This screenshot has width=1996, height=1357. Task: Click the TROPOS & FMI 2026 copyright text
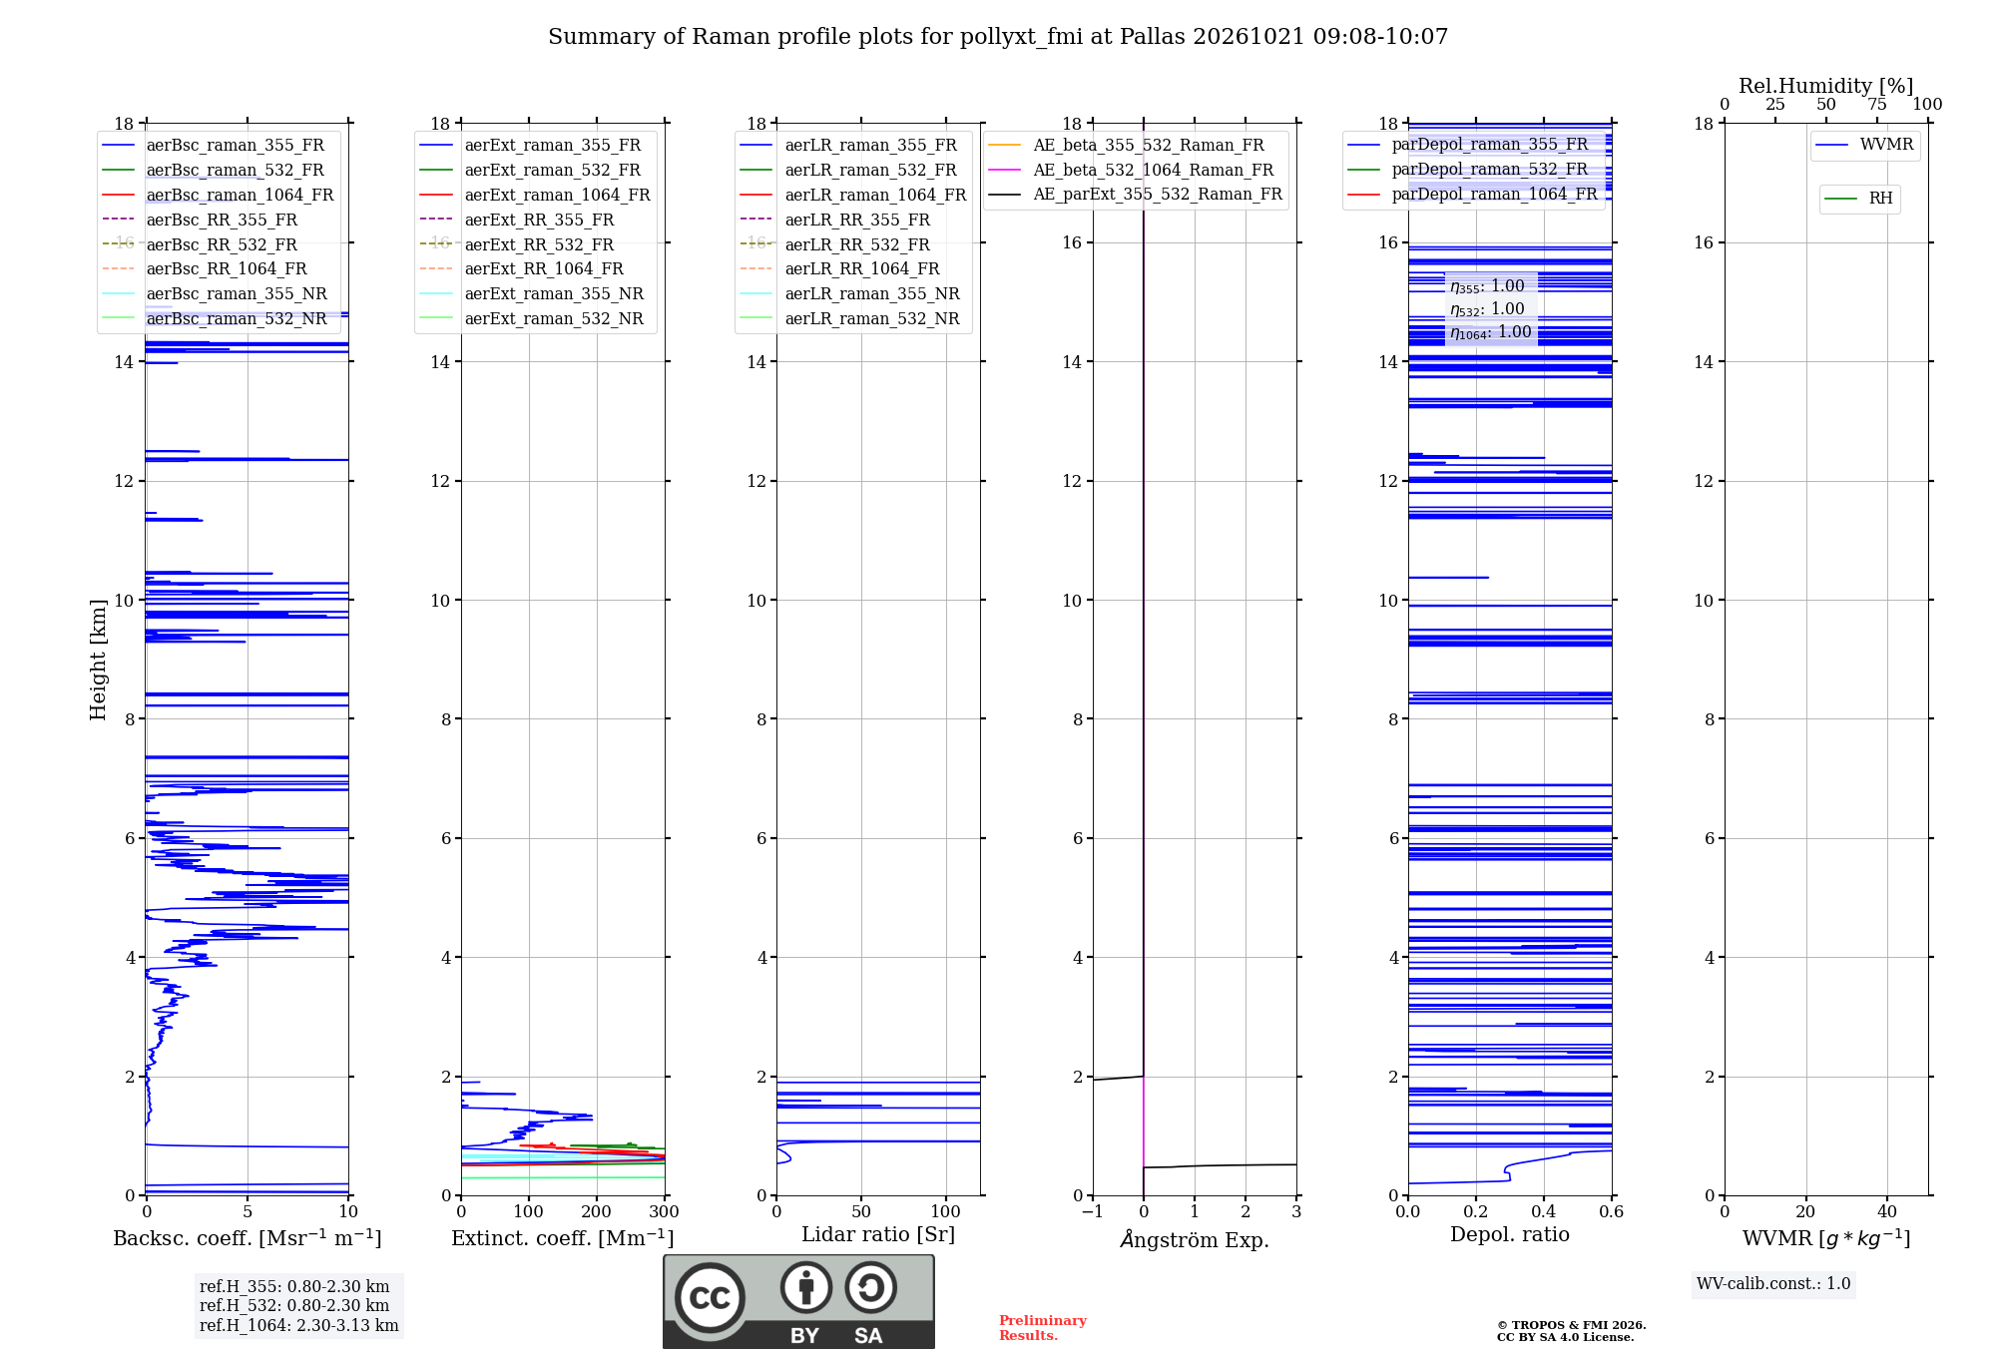[x=1572, y=1326]
